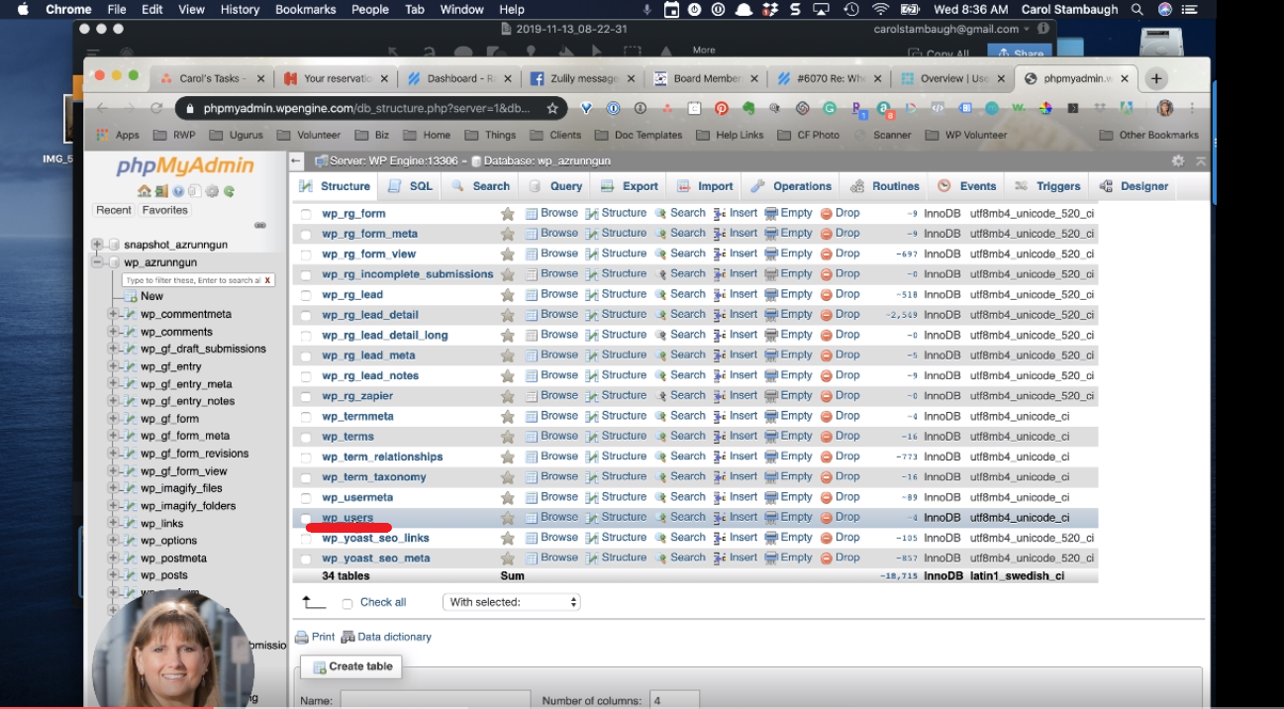Image resolution: width=1284 pixels, height=709 pixels.
Task: Check the wp_termmeta row checkbox
Action: (x=306, y=417)
